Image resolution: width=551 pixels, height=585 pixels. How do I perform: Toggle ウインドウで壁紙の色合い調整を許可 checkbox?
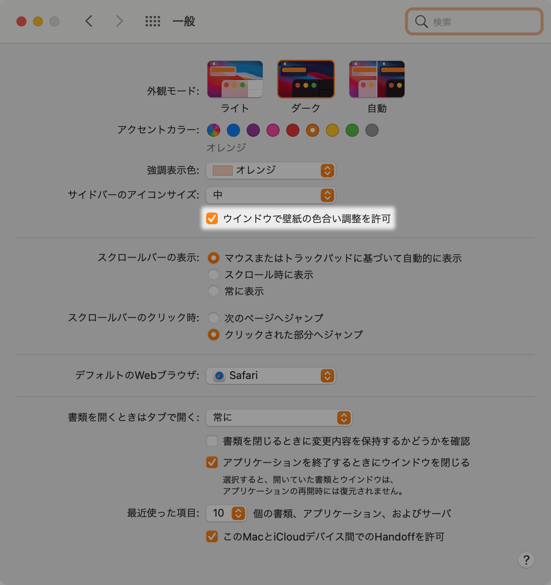pyautogui.click(x=212, y=218)
